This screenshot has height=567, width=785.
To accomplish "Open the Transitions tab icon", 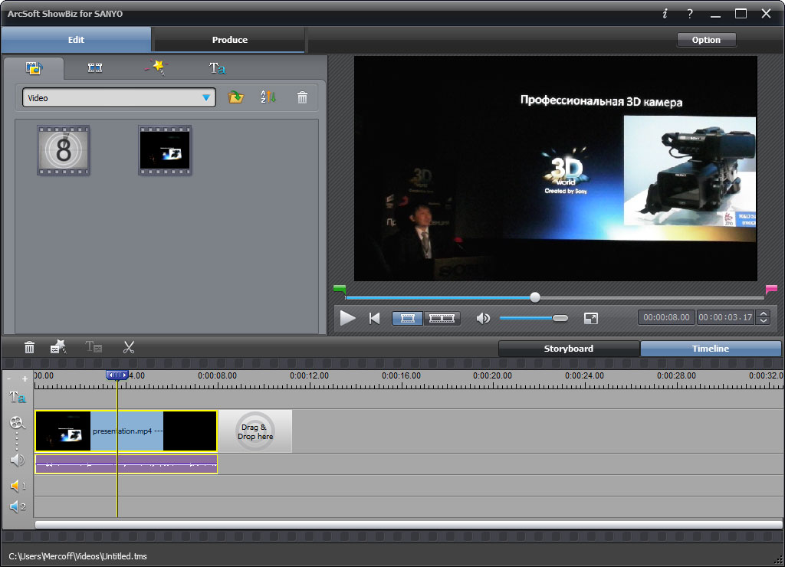I will (x=95, y=68).
